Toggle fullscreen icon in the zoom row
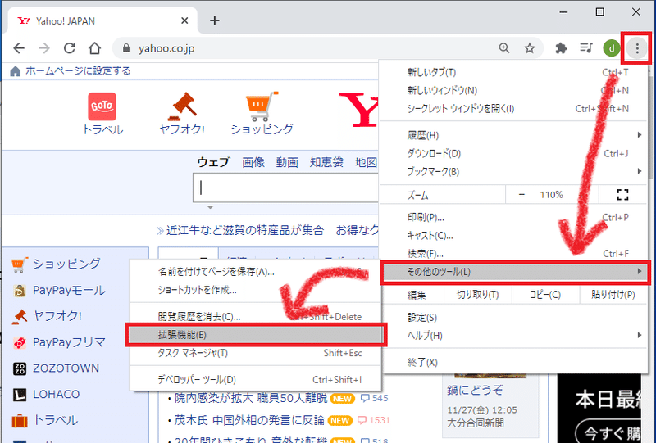This screenshot has width=656, height=443. [622, 195]
